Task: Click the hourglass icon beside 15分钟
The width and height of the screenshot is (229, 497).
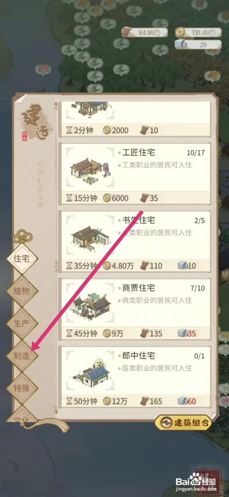Action: 69,198
